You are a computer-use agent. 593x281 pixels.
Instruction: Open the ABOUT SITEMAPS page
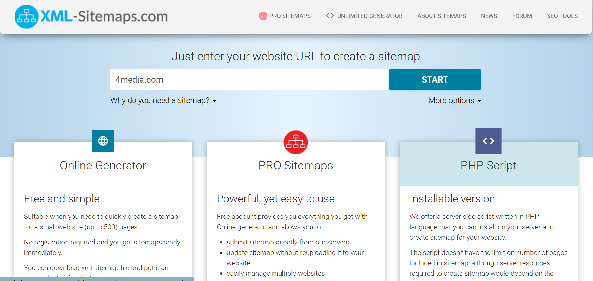pos(441,16)
